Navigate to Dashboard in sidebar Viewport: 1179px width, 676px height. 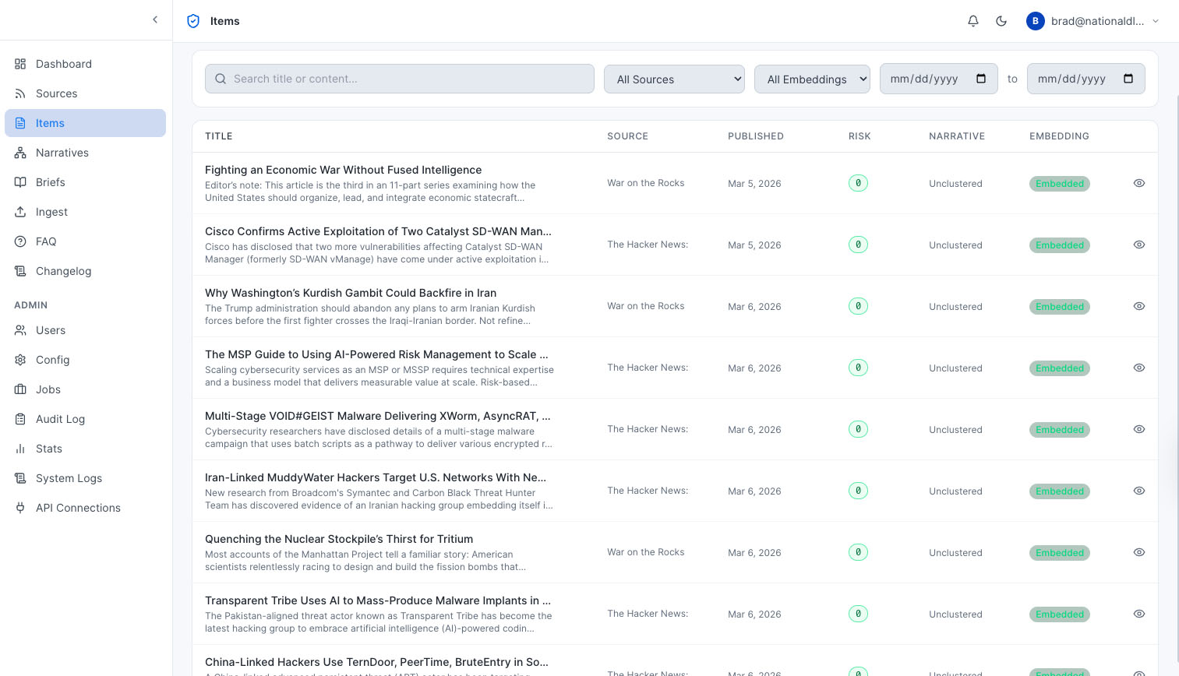coord(63,64)
